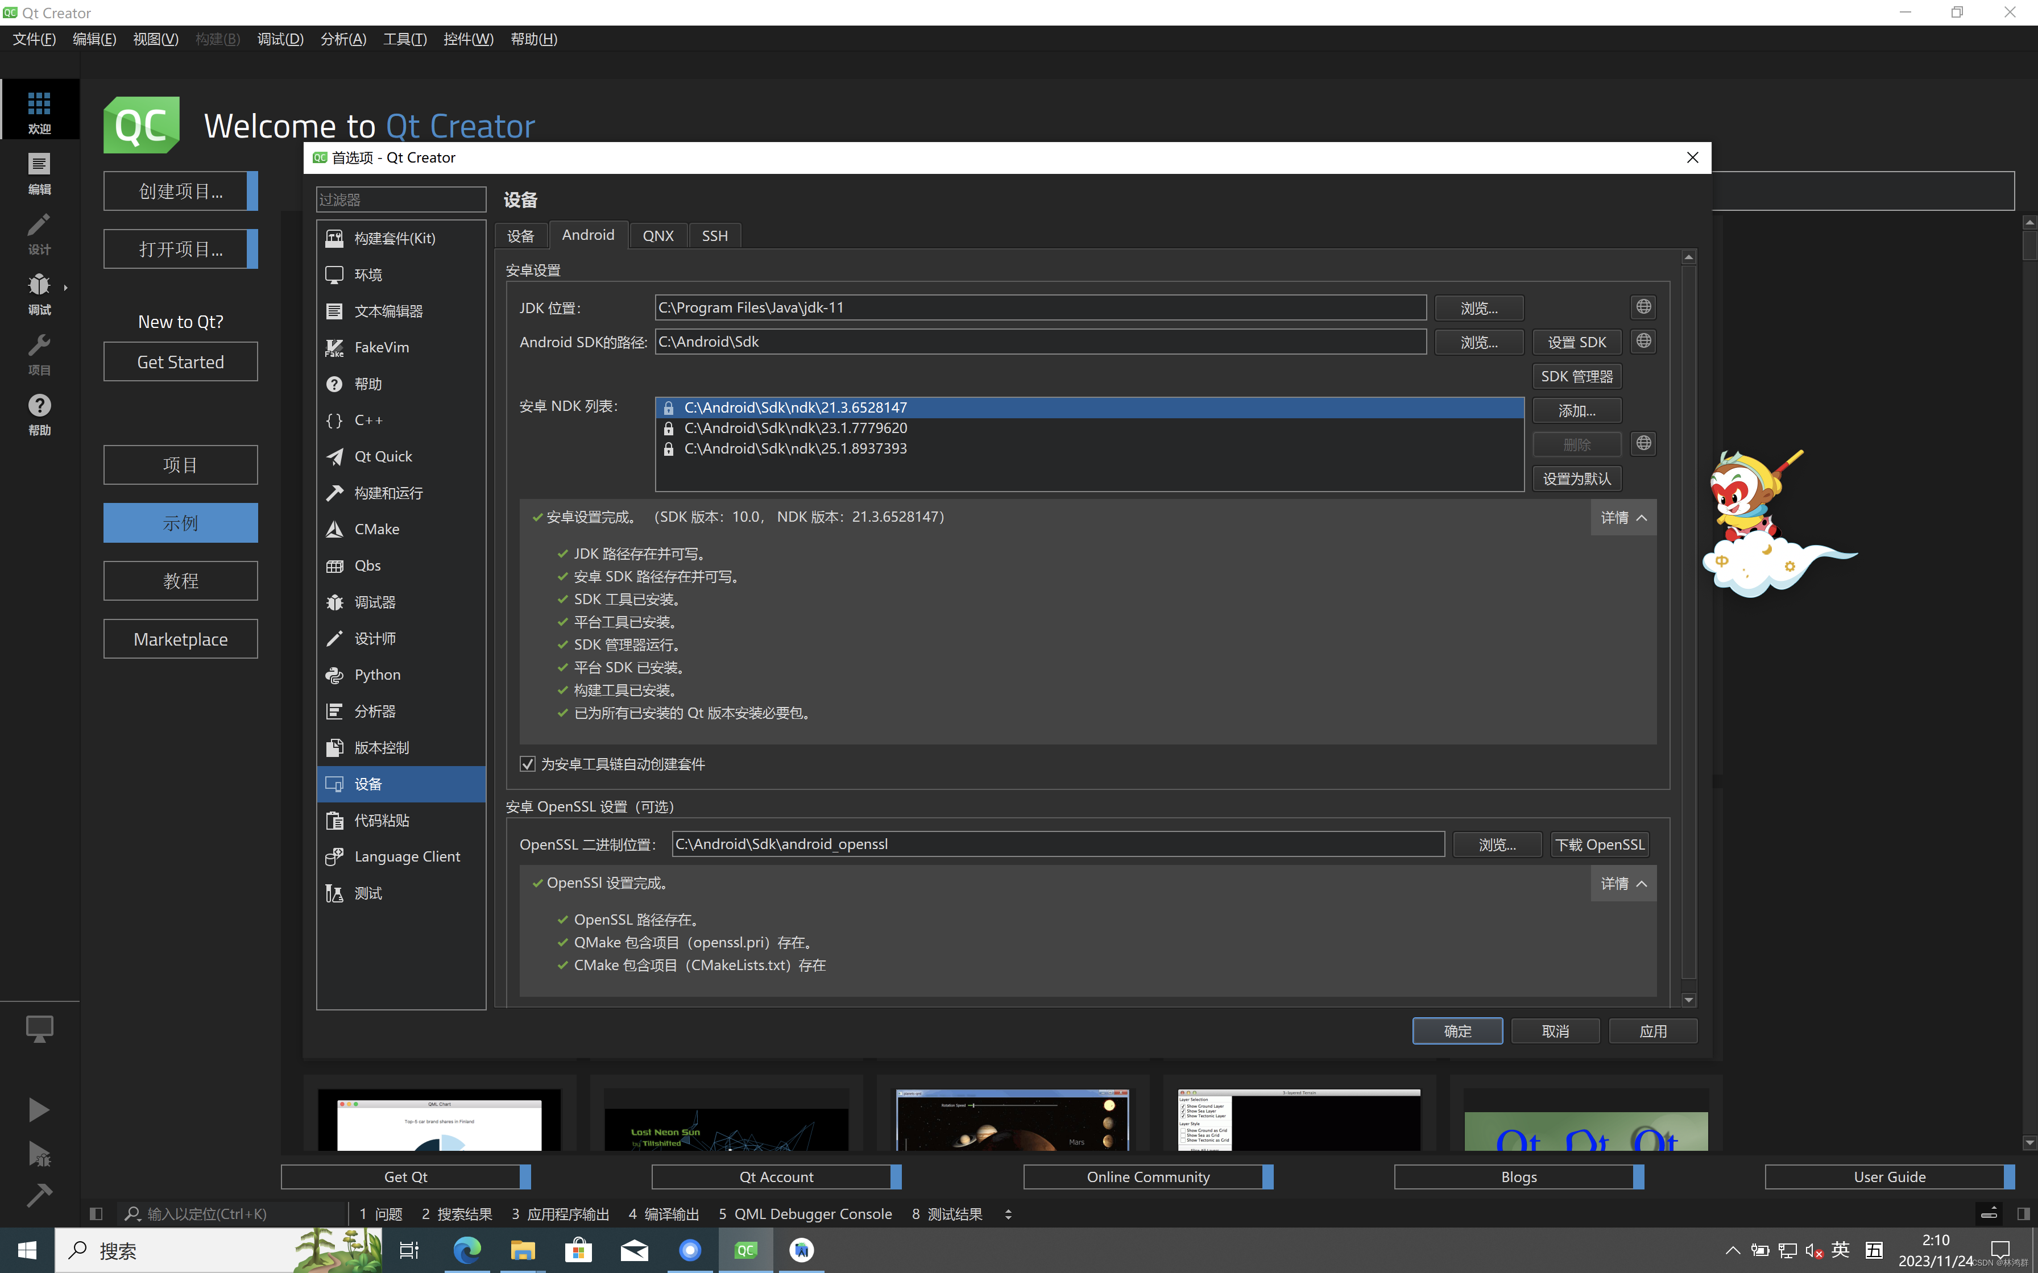Select FakeVim settings category
The height and width of the screenshot is (1273, 2038).
[x=401, y=347]
